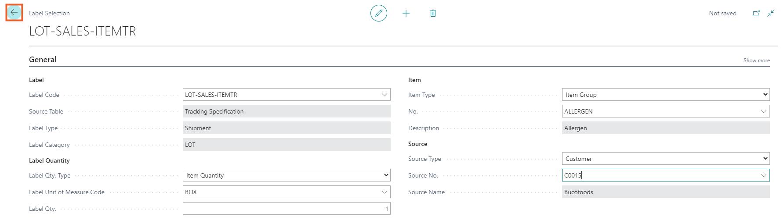Image resolution: width=784 pixels, height=224 pixels.
Task: Open the Label Qty. Type dropdown
Action: pos(386,175)
